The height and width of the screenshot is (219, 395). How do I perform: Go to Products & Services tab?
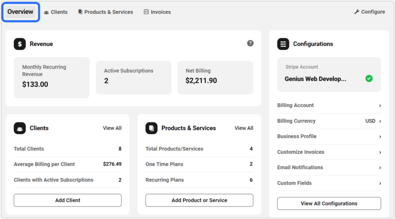[x=106, y=12]
